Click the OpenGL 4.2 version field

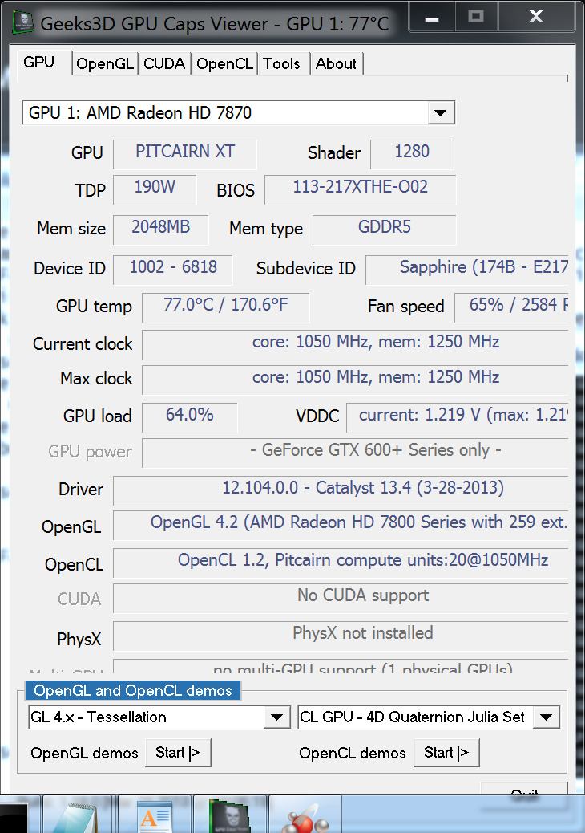tap(341, 526)
